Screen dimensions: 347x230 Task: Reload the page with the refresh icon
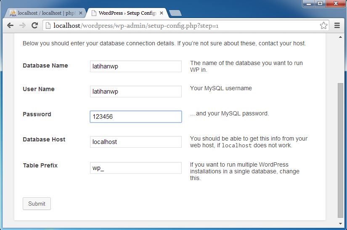click(x=34, y=25)
